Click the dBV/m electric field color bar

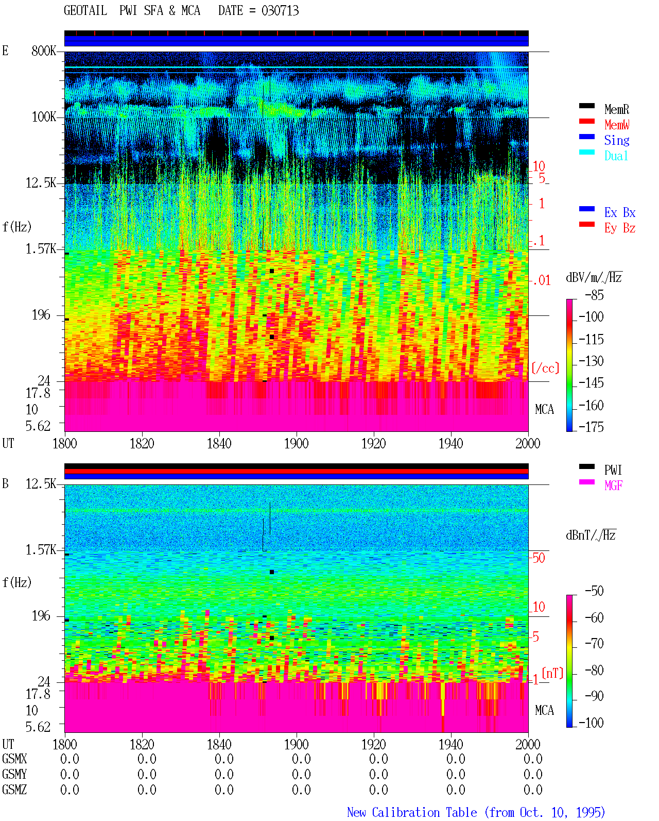point(569,365)
